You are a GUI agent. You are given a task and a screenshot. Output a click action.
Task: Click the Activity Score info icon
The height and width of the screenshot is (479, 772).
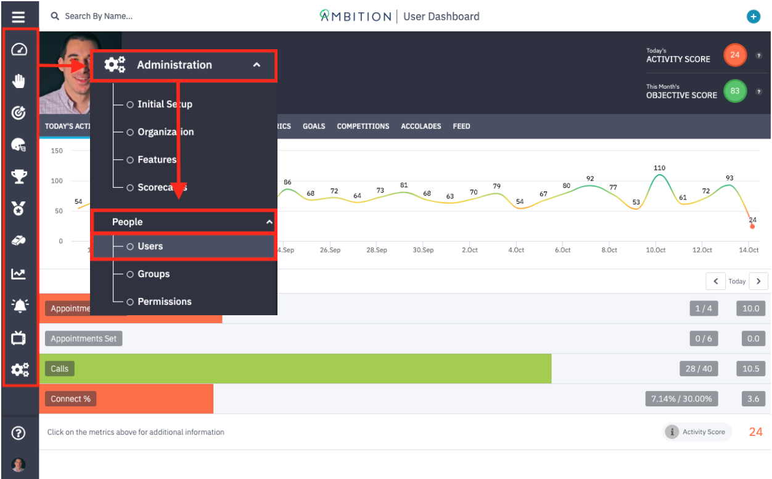point(671,432)
